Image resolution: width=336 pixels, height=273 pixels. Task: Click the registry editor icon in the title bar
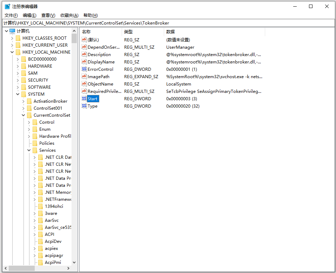tap(7, 6)
